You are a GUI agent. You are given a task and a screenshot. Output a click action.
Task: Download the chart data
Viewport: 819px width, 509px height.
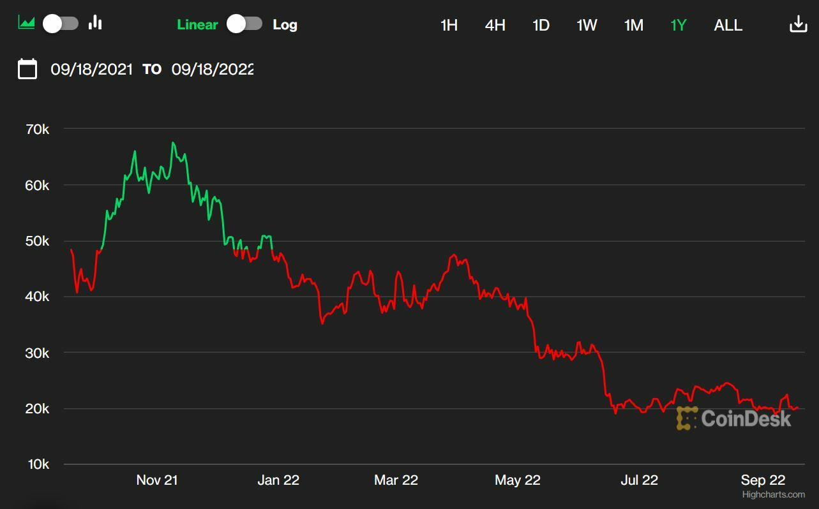point(799,24)
